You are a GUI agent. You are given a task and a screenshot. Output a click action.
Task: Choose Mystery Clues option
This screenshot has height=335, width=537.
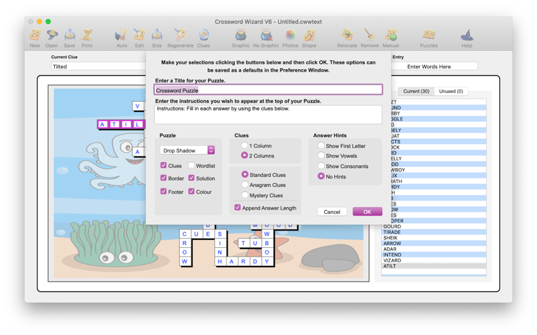point(245,195)
